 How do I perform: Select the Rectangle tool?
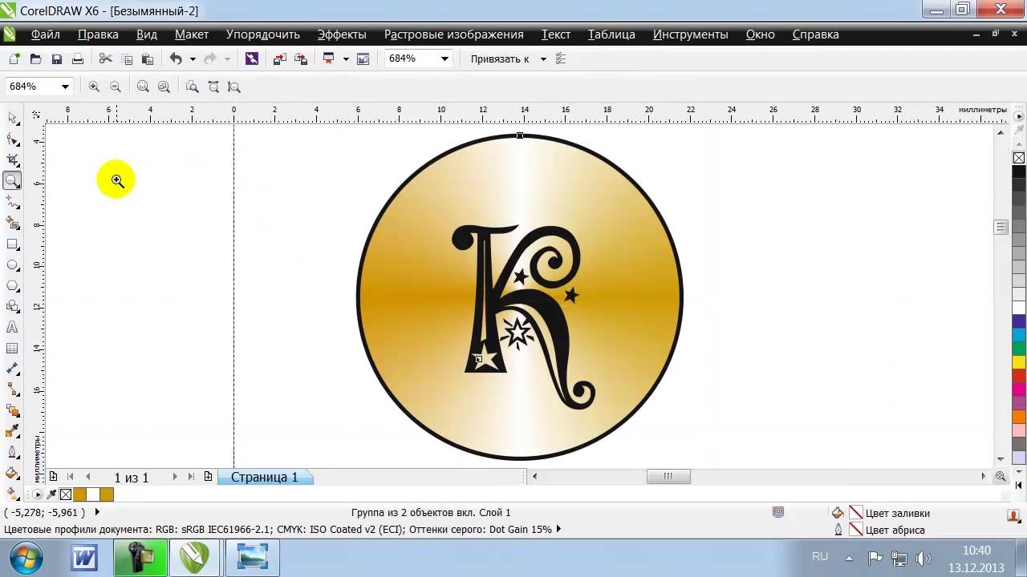point(12,244)
